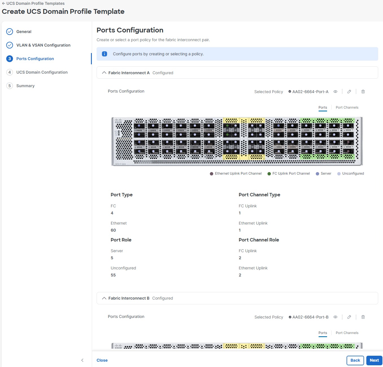383x367 pixels.
Task: Click Fabric Interconnect B chassis image
Action: click(x=237, y=346)
